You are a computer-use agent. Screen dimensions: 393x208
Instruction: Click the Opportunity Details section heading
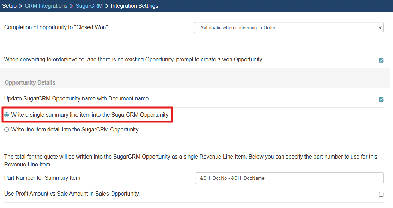coord(30,82)
